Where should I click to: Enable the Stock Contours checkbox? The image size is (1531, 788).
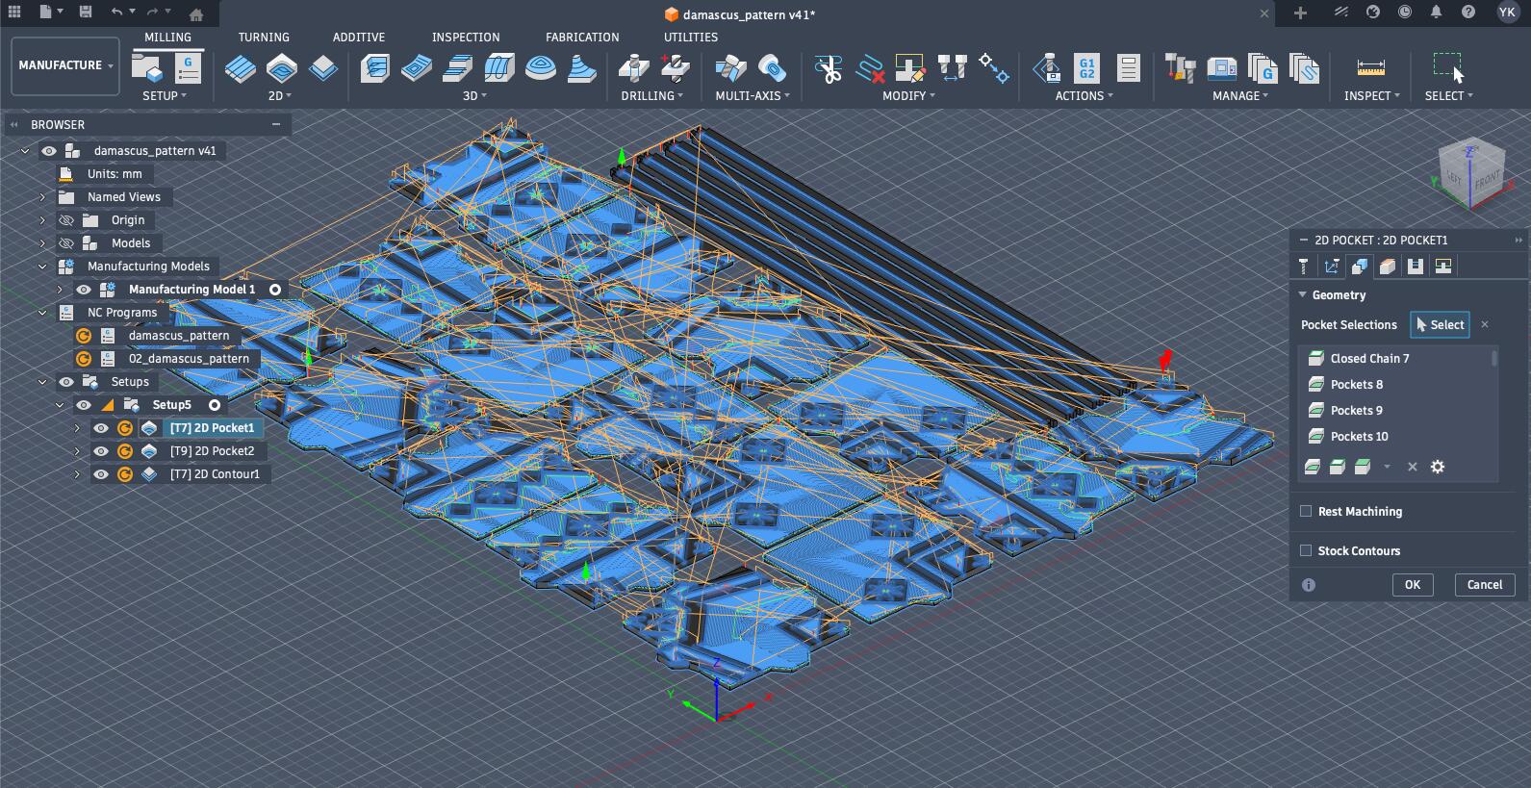click(x=1306, y=550)
